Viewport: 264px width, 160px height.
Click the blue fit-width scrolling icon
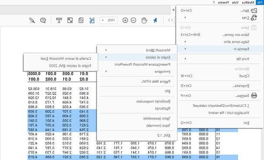[92, 20]
